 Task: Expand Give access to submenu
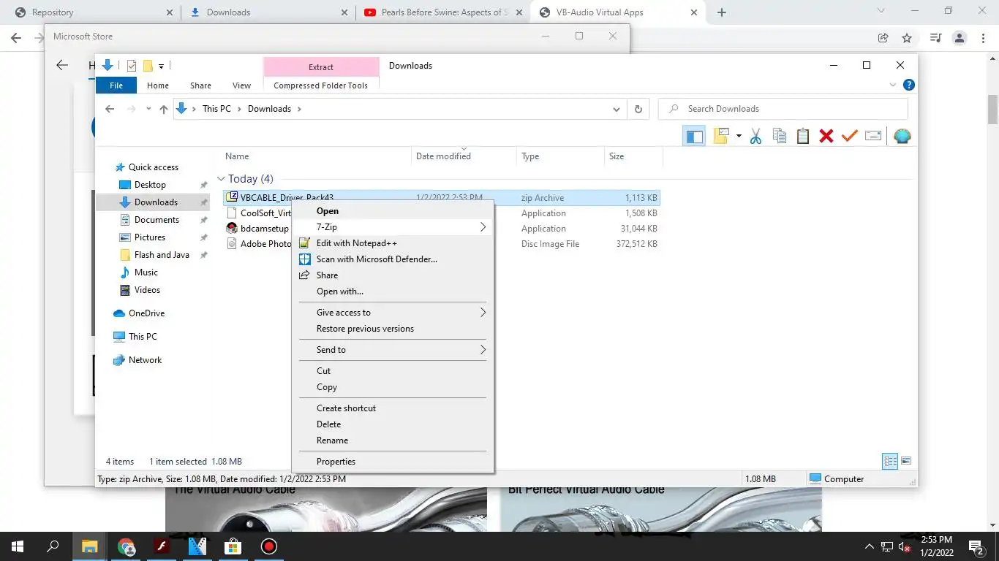393,313
